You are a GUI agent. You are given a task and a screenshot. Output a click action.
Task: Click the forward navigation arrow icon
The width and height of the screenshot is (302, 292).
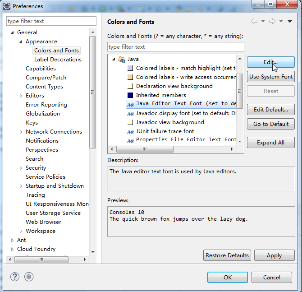point(272,21)
